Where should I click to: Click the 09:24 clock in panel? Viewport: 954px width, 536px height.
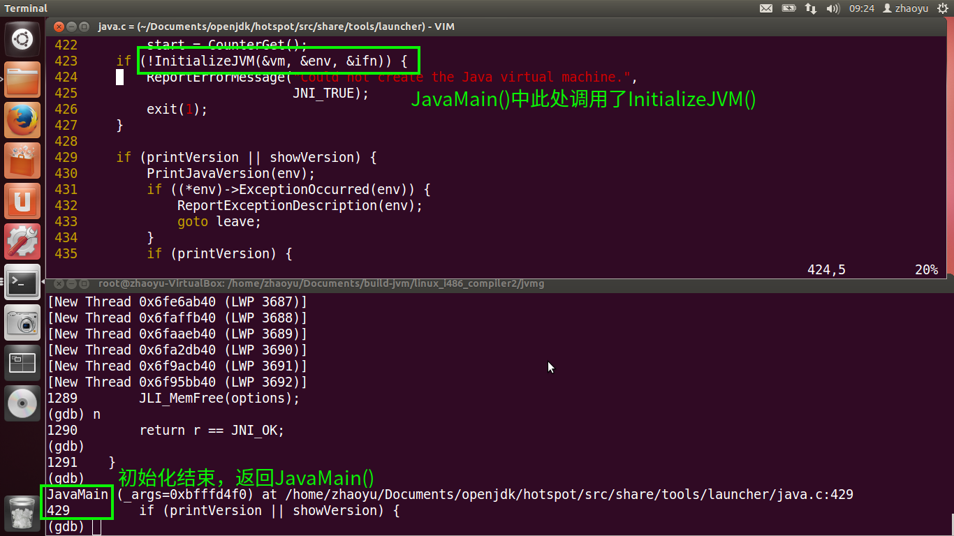pyautogui.click(x=861, y=8)
